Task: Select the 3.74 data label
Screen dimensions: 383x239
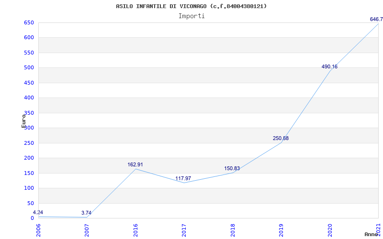Action: pos(86,213)
